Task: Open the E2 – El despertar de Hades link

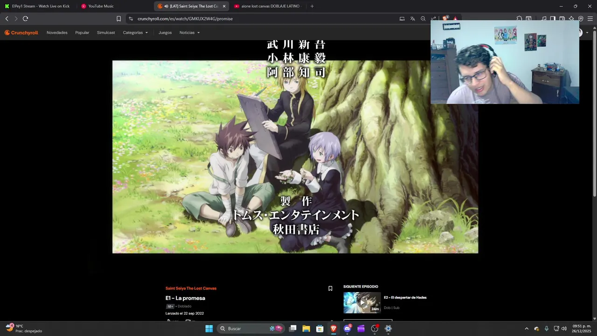Action: point(405,298)
